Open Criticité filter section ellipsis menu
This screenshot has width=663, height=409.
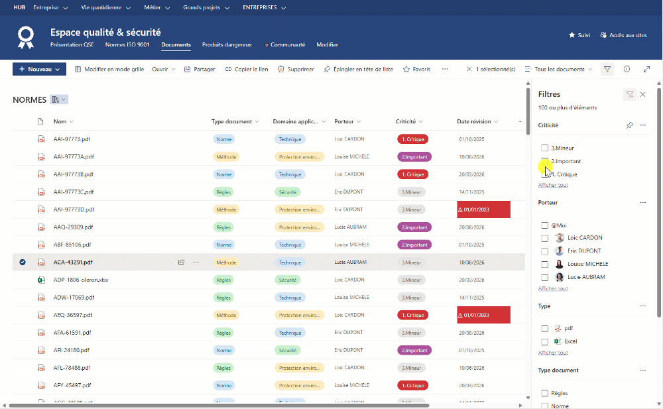pos(642,125)
